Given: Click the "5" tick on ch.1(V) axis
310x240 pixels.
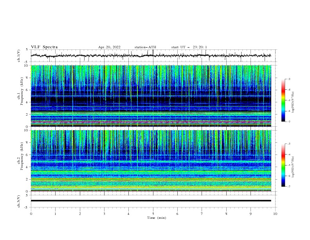Looking at the screenshot, I should tap(27, 50).
